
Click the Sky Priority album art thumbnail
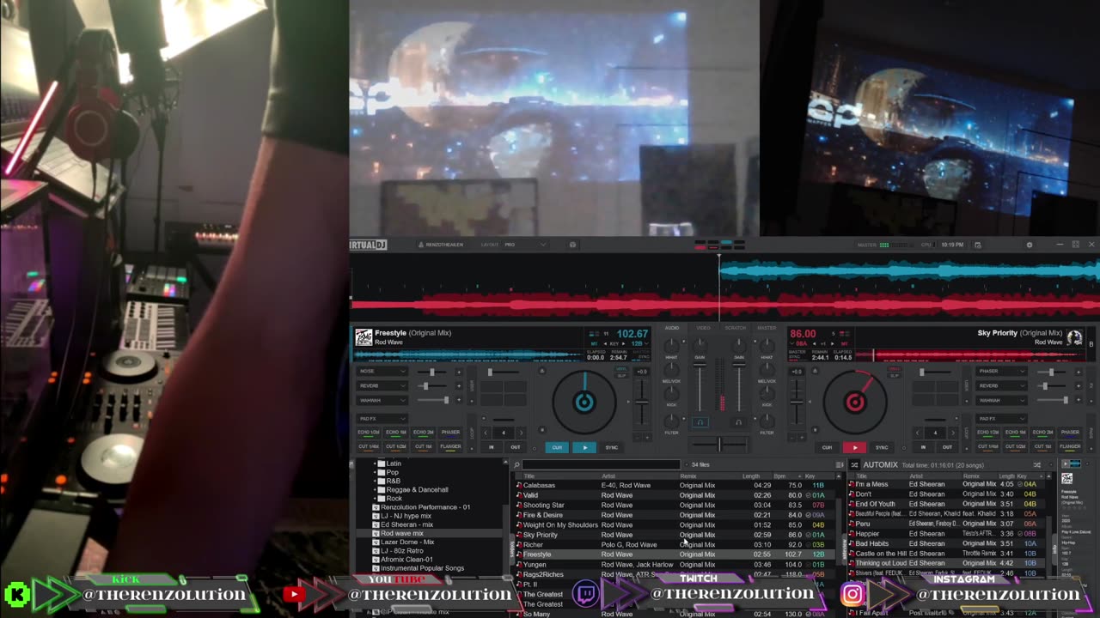coord(1074,337)
